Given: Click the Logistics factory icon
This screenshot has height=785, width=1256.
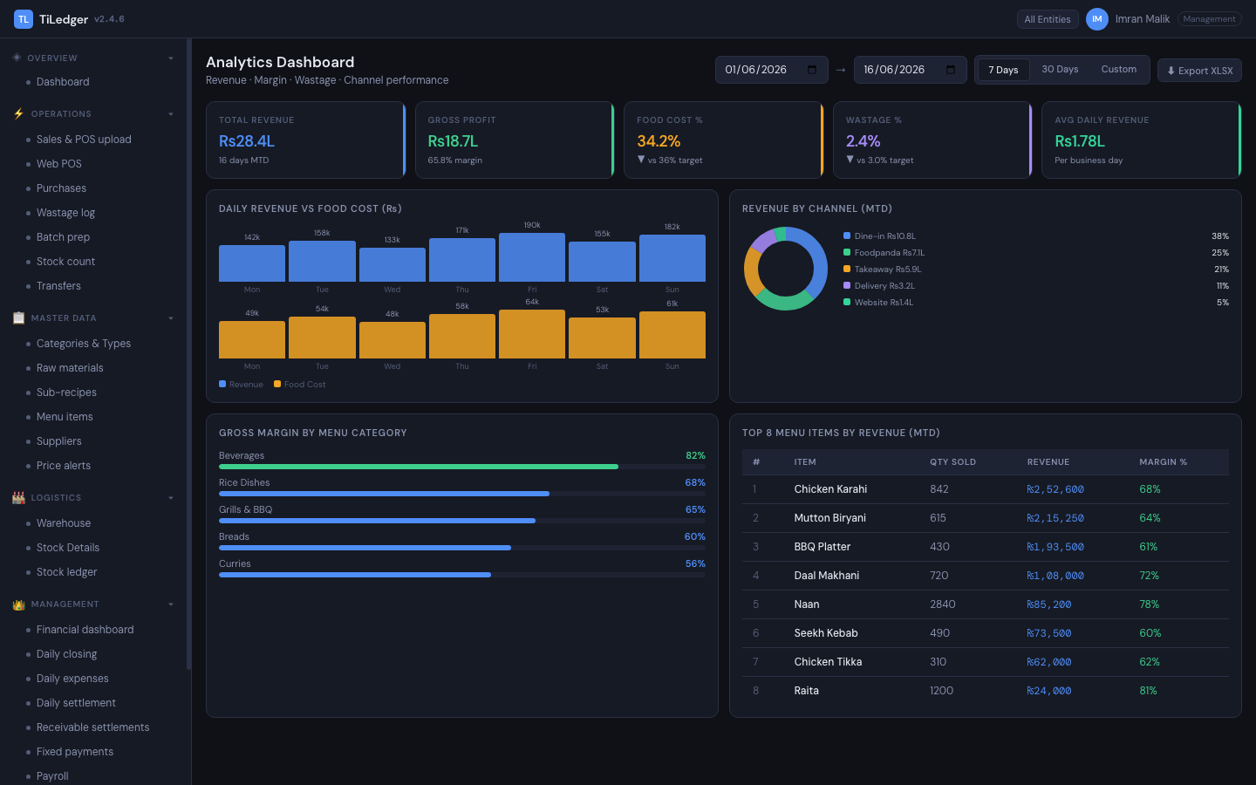Looking at the screenshot, I should coord(18,497).
